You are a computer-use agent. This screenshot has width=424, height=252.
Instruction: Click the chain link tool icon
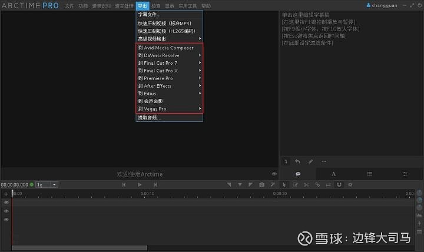coord(317,185)
